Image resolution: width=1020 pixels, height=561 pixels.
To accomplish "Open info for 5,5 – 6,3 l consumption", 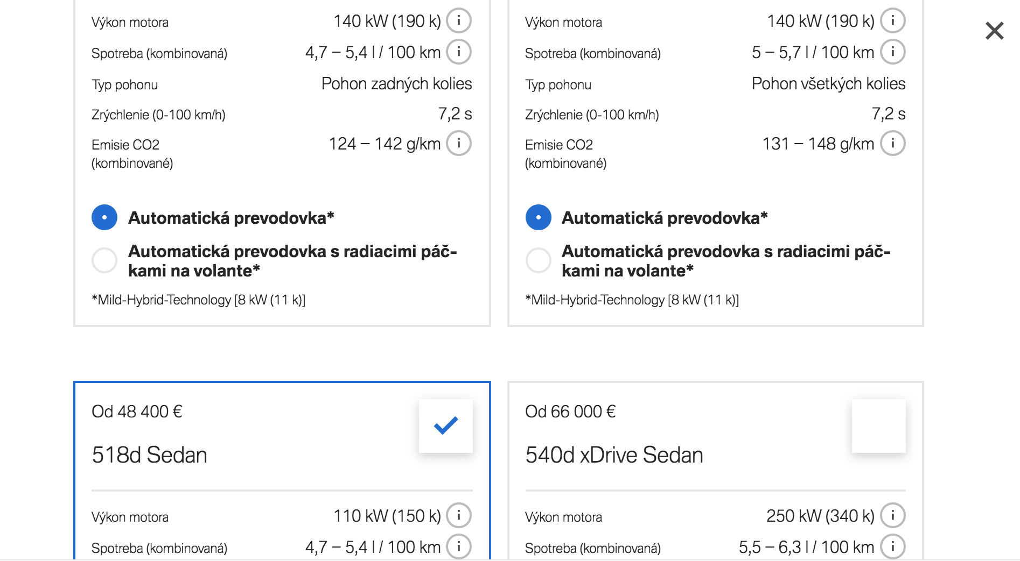I will click(892, 547).
